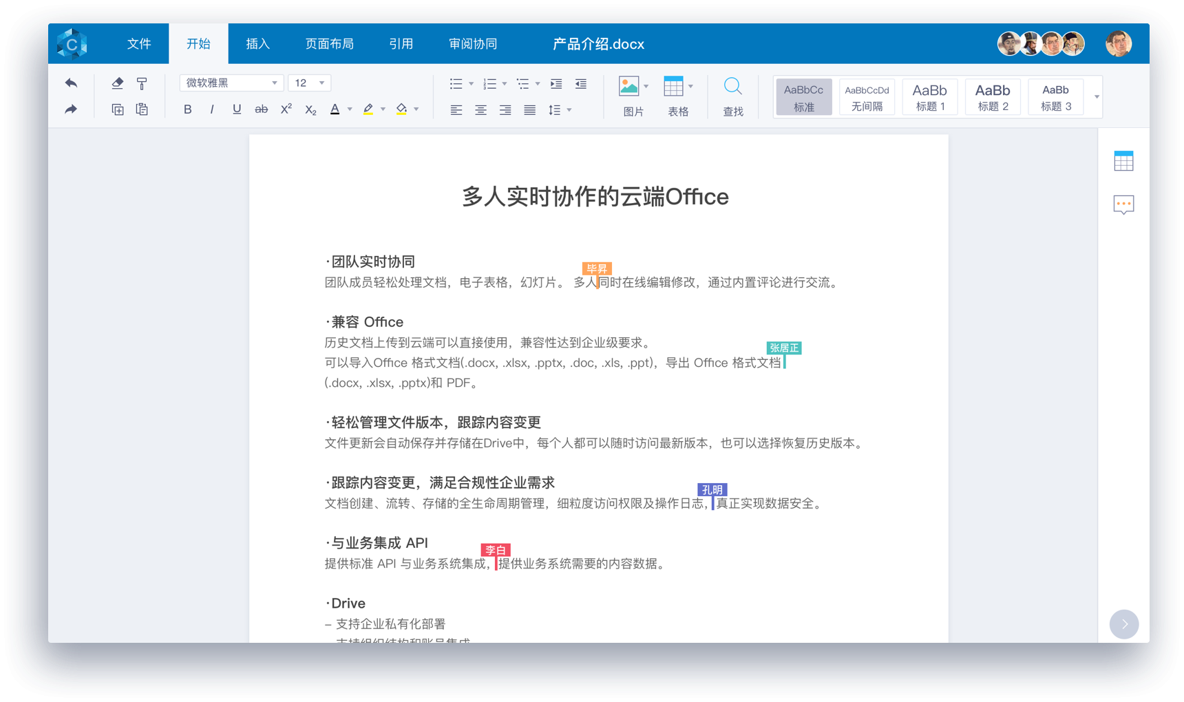
Task: Open the find search tool
Action: tap(732, 96)
